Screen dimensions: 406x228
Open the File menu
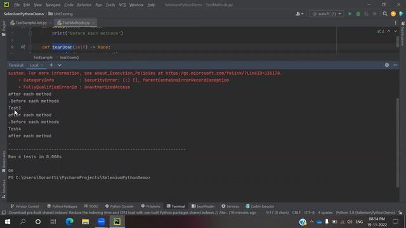(17, 5)
